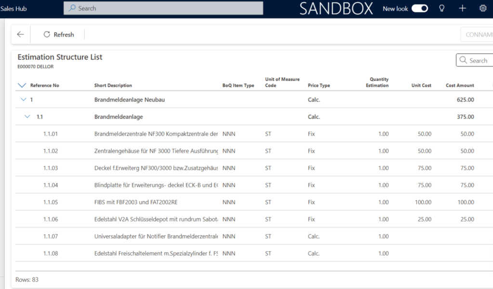493x289 pixels.
Task: Click magnifier icon in top search bar
Action: click(72, 8)
